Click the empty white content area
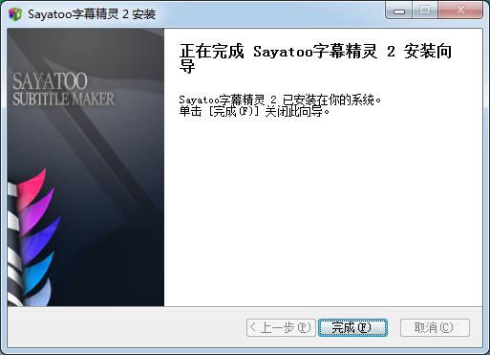This screenshot has height=355, width=490. tap(323, 211)
